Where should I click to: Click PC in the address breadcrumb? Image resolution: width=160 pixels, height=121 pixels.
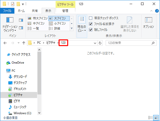[x=39, y=43]
